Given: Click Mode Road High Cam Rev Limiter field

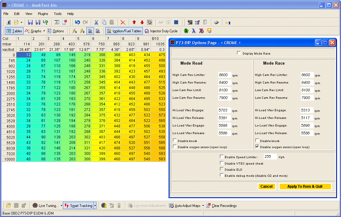Looking at the screenshot, I should tap(224, 75).
